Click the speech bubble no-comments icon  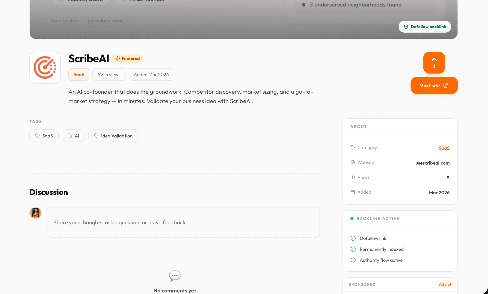(x=175, y=276)
